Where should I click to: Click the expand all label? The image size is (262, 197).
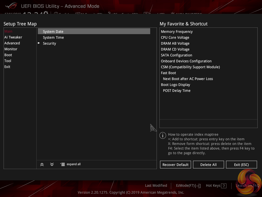coord(74,164)
